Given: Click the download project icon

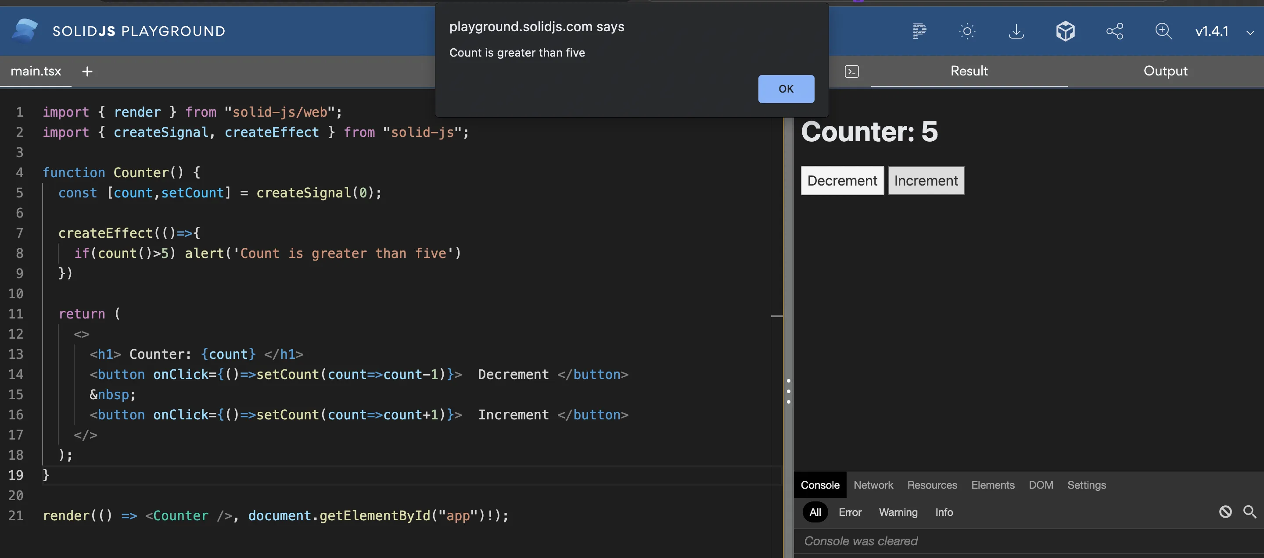Looking at the screenshot, I should [x=1016, y=31].
